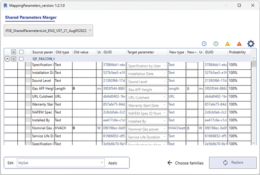The height and width of the screenshot is (175, 260).
Task: Click the plus icon beside QF_FALCON group
Action: point(14,59)
